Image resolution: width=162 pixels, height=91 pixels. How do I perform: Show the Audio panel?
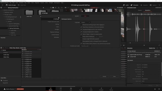(126, 5)
